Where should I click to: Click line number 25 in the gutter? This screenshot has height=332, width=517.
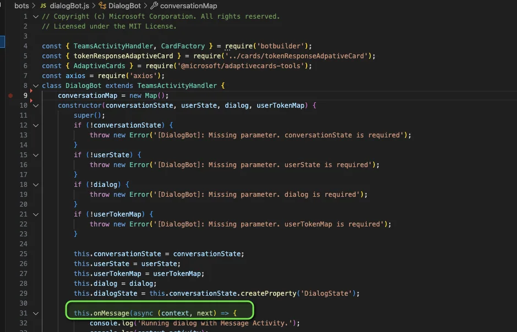pos(24,254)
